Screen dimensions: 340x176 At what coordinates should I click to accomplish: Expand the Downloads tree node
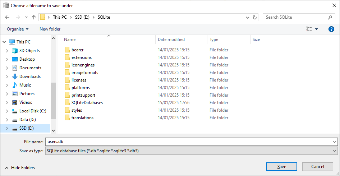click(7, 77)
